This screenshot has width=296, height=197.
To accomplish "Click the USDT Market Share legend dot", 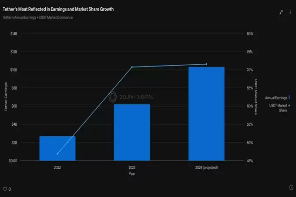I will coord(289,105).
